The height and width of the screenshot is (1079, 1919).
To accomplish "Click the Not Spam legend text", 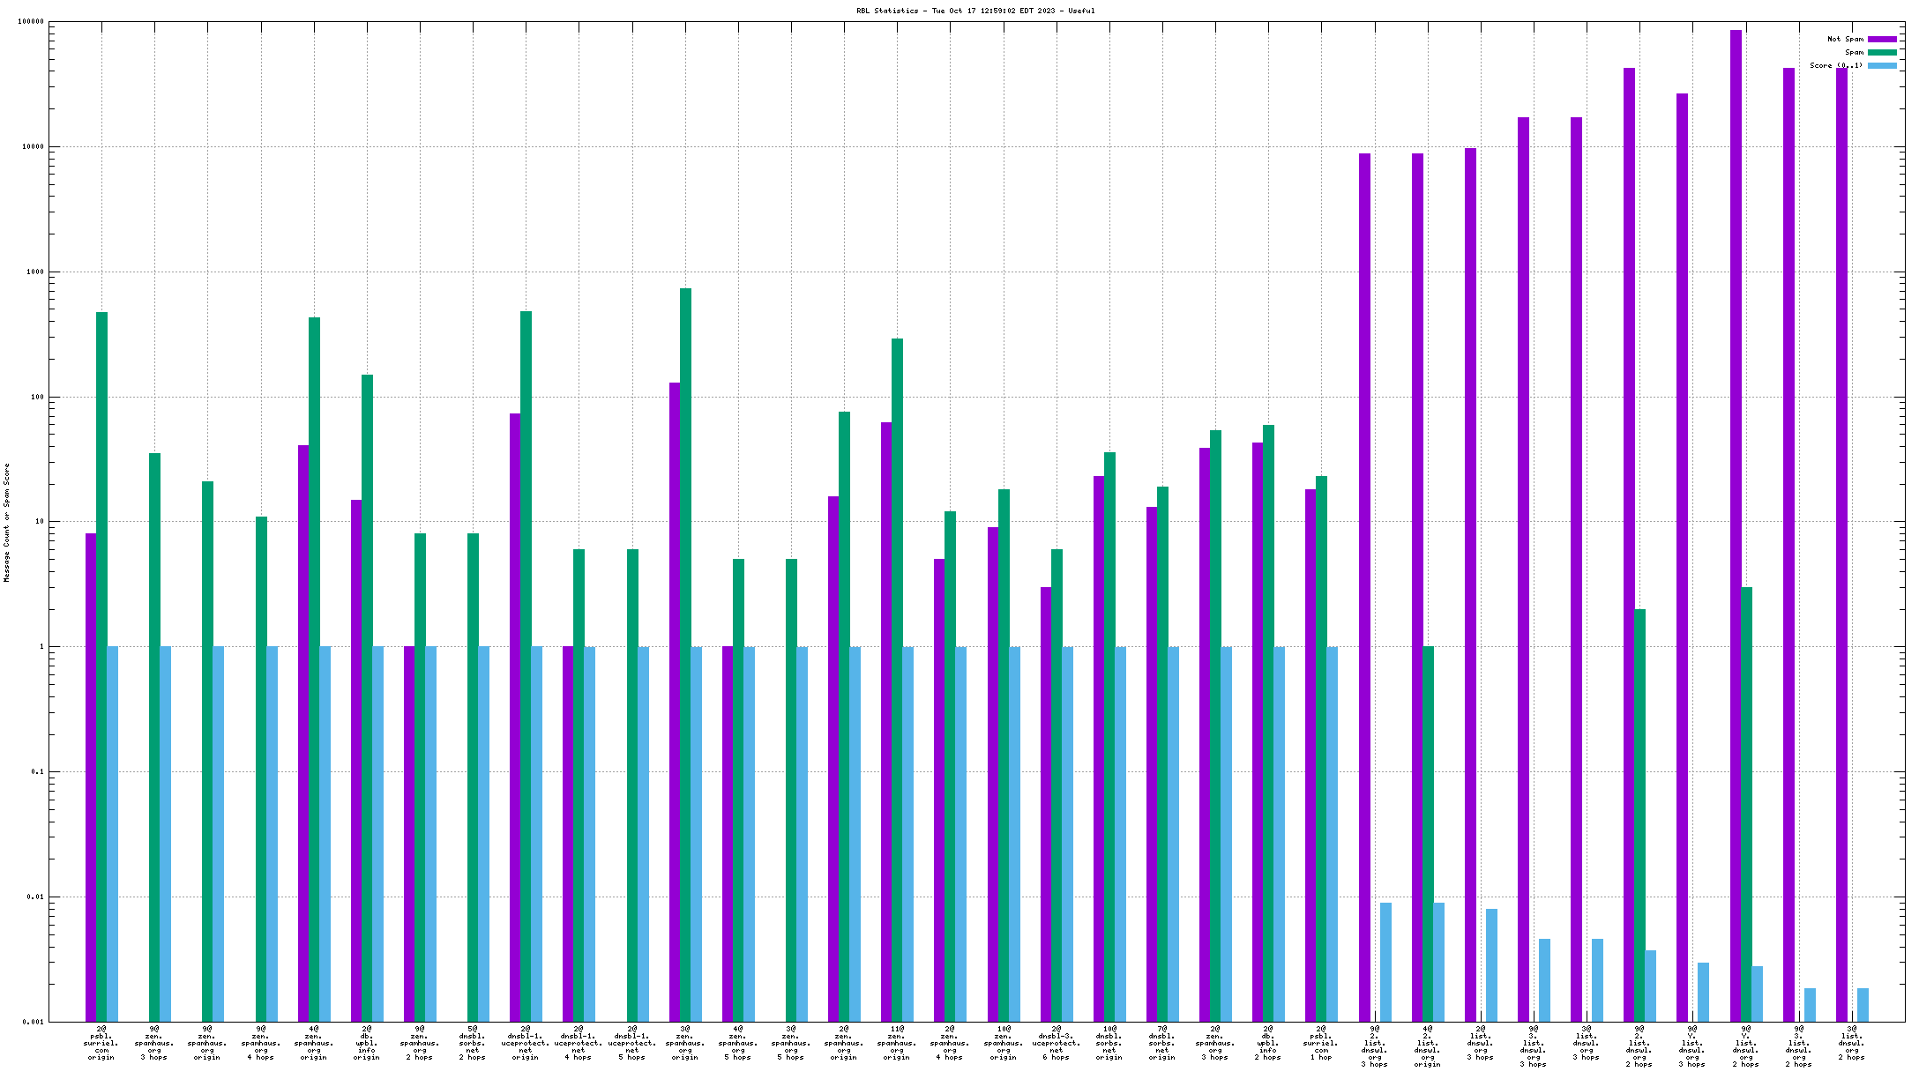I will (x=1845, y=39).
